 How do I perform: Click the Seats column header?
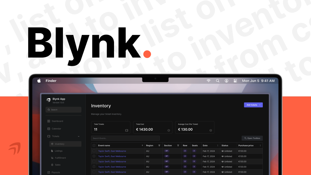pos(195,145)
